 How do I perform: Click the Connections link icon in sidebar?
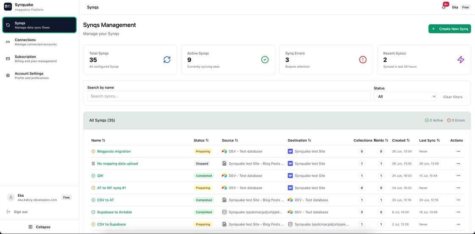(x=8, y=42)
